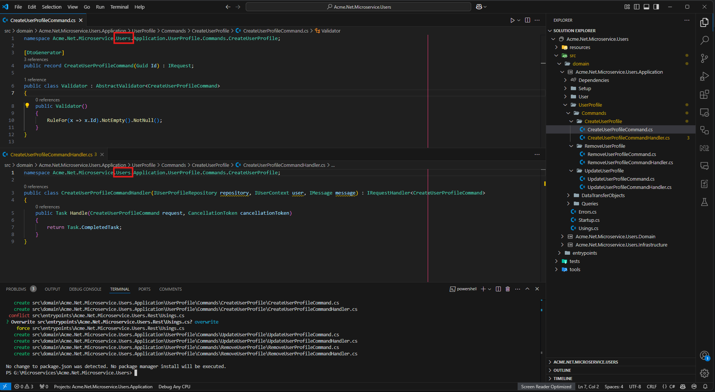
Task: Create a new terminal with plus icon
Action: coord(483,289)
